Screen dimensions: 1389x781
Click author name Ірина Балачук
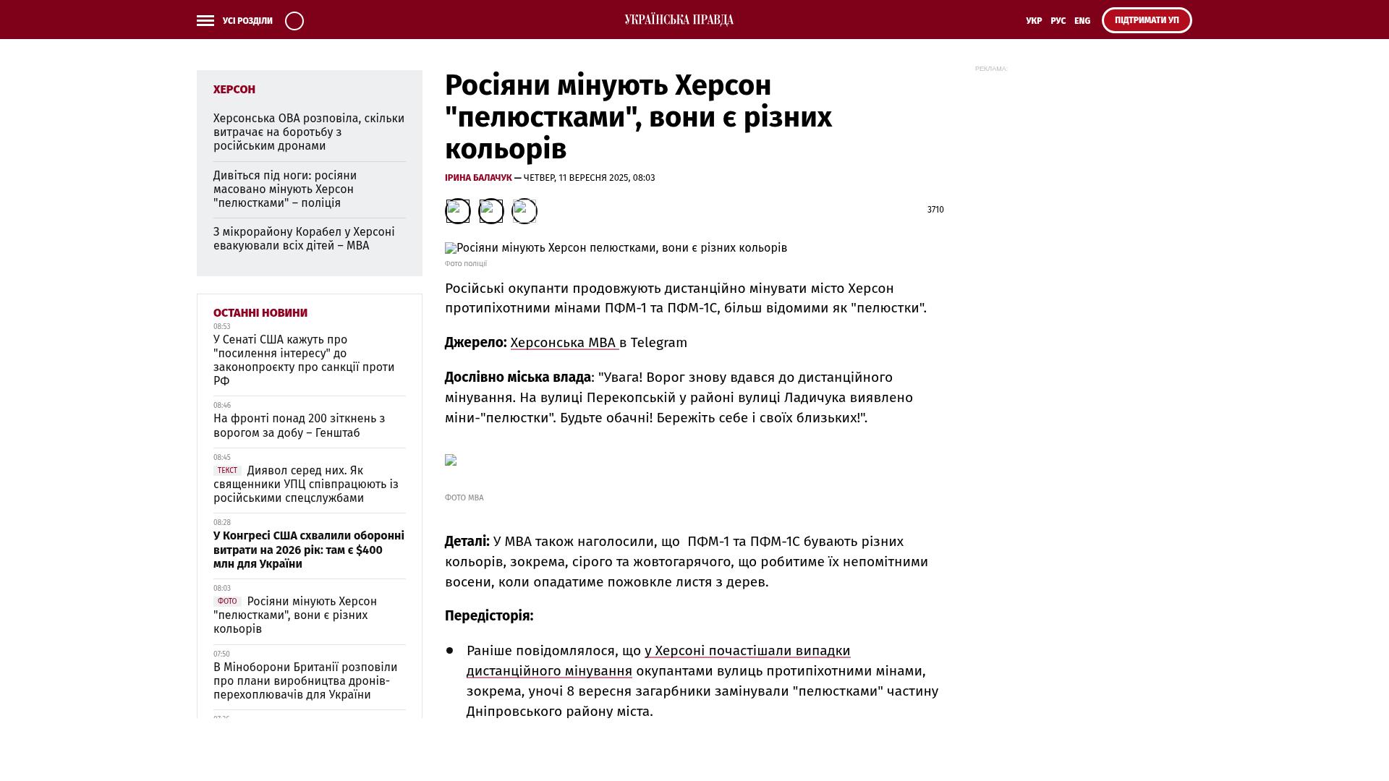pos(477,178)
